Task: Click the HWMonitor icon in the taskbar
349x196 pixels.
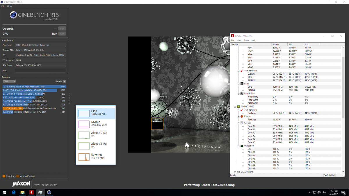Action: pos(31,192)
